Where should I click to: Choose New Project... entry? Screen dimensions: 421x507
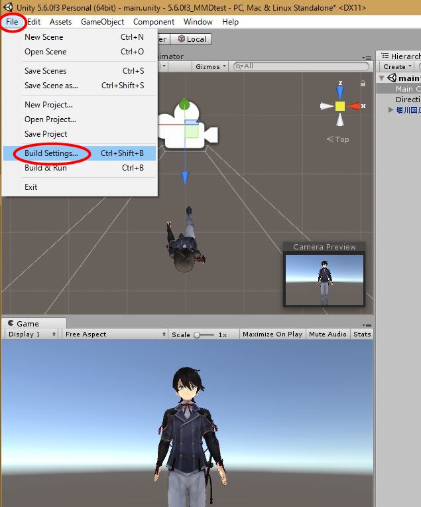(80, 105)
